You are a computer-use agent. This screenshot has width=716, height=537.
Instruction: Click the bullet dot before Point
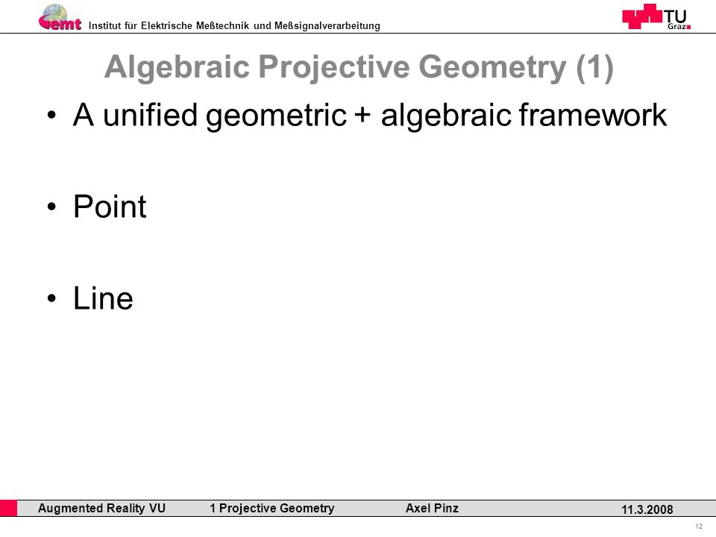tap(51, 207)
